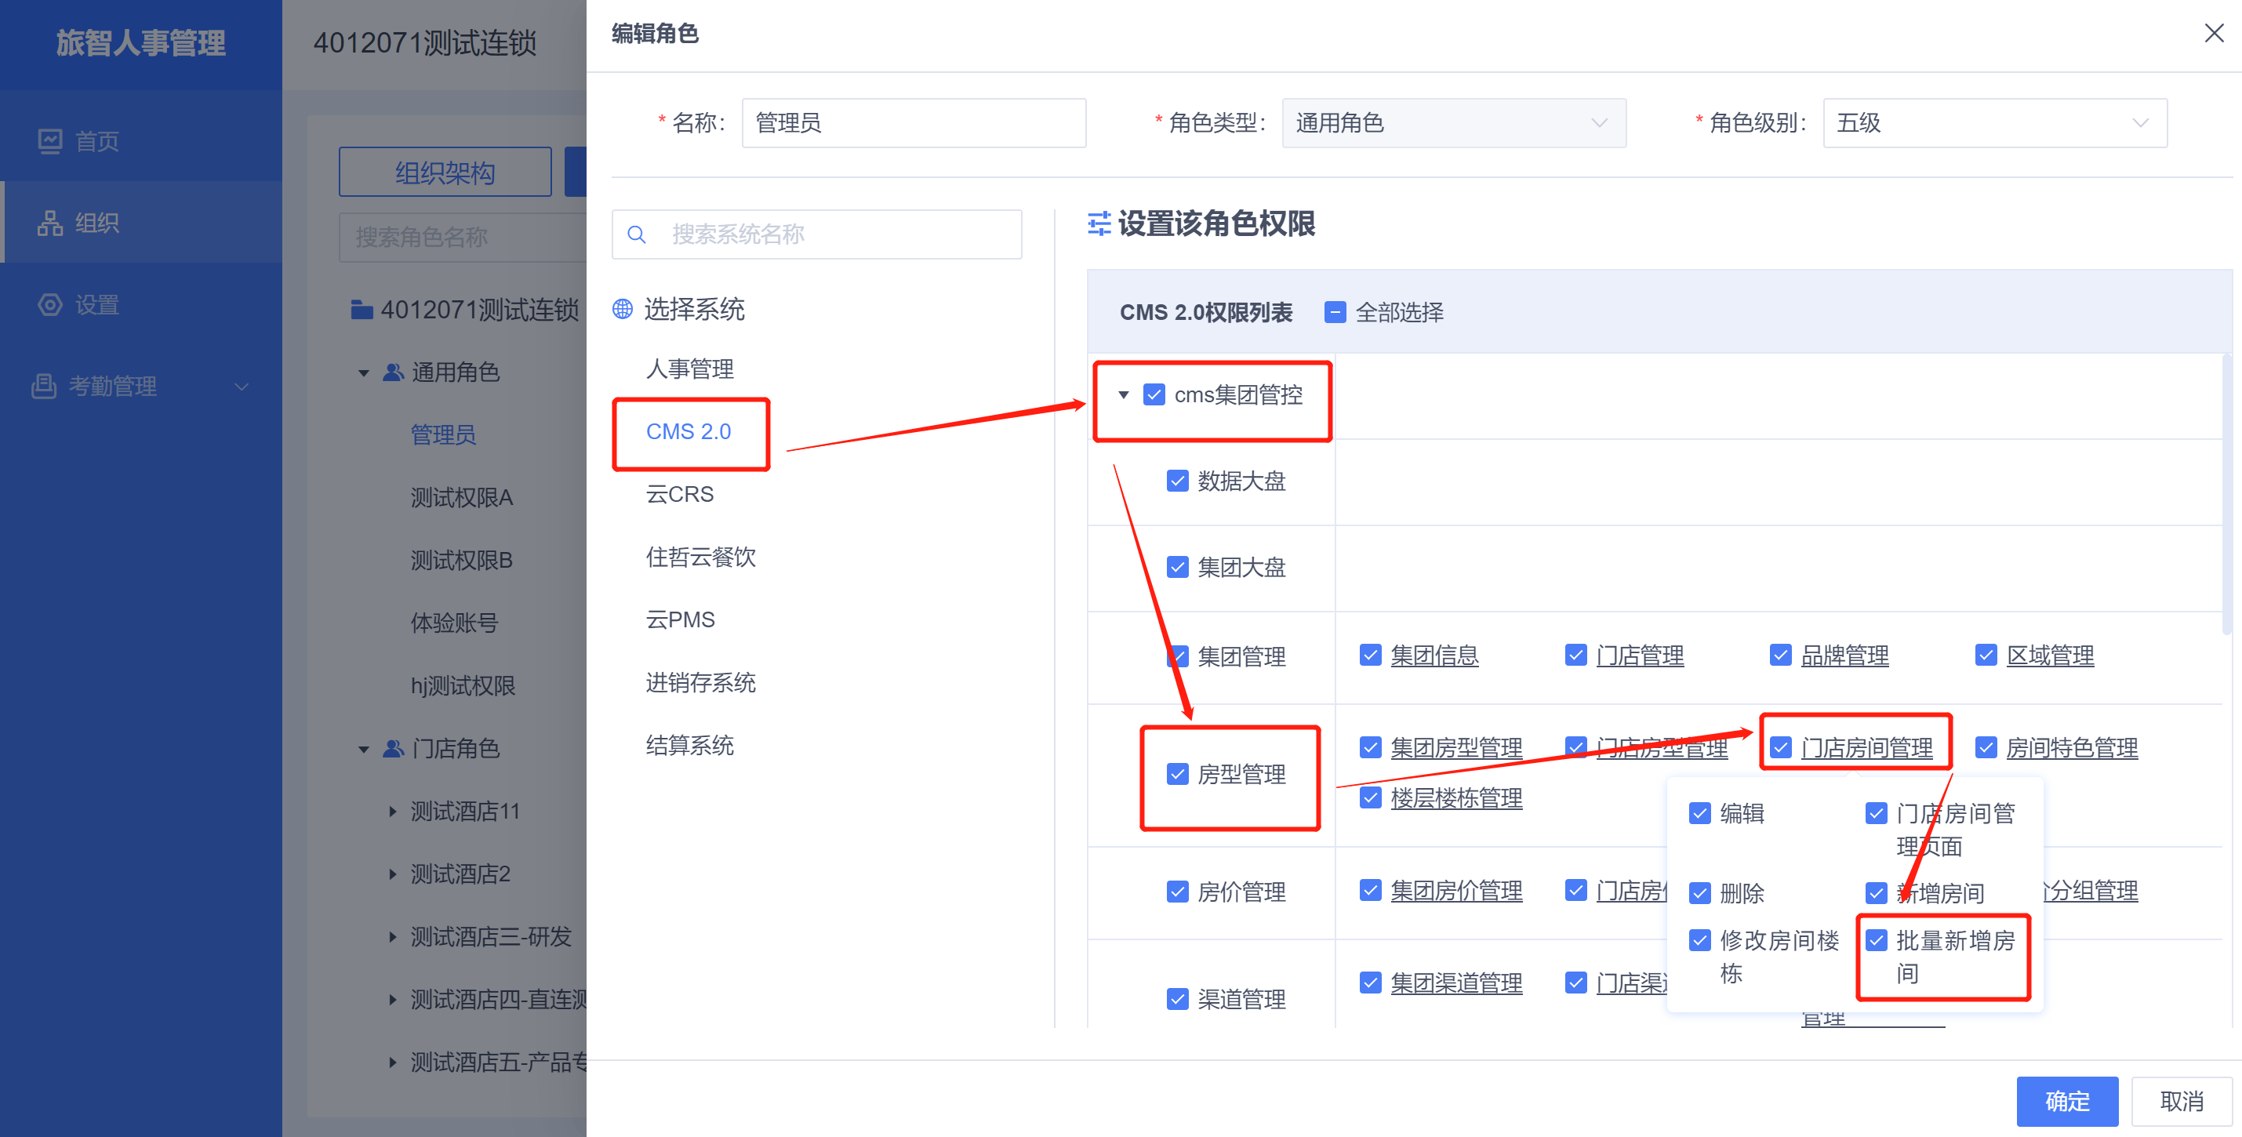Uncheck the 修改房间楼栋 checkbox
This screenshot has width=2242, height=1137.
(x=1700, y=940)
